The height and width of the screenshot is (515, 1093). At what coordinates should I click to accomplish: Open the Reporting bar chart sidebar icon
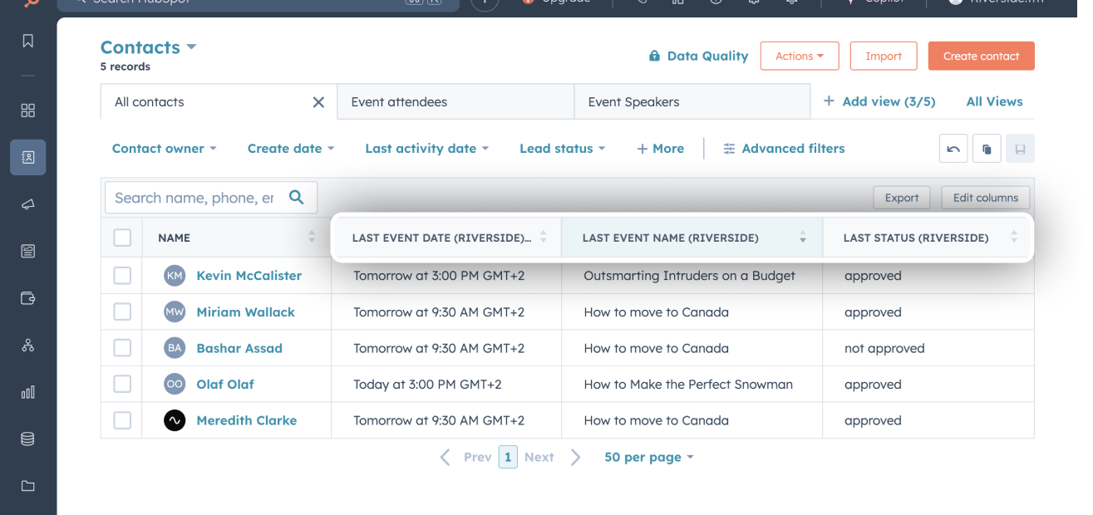28,392
